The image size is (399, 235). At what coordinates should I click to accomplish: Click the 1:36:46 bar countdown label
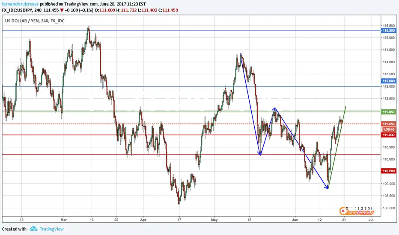[x=389, y=129]
